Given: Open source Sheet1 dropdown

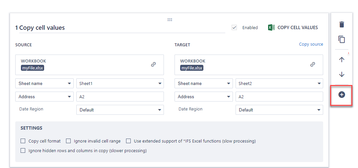Looking at the screenshot, I should coord(120,83).
